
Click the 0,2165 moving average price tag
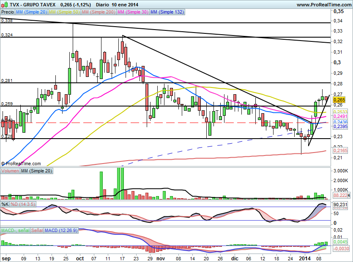(x=340, y=150)
